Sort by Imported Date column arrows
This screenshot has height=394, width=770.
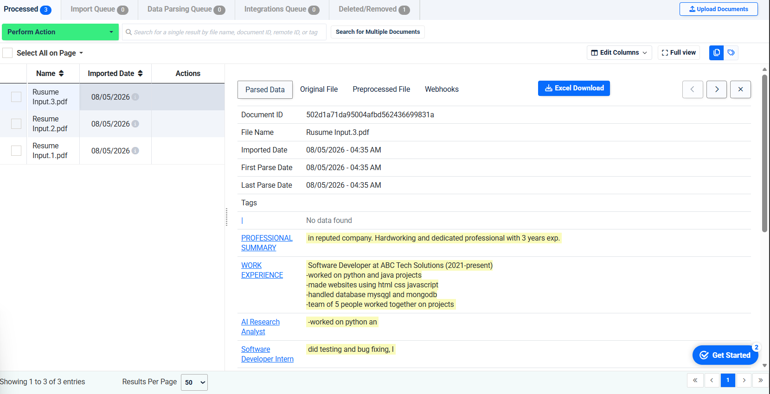click(140, 73)
